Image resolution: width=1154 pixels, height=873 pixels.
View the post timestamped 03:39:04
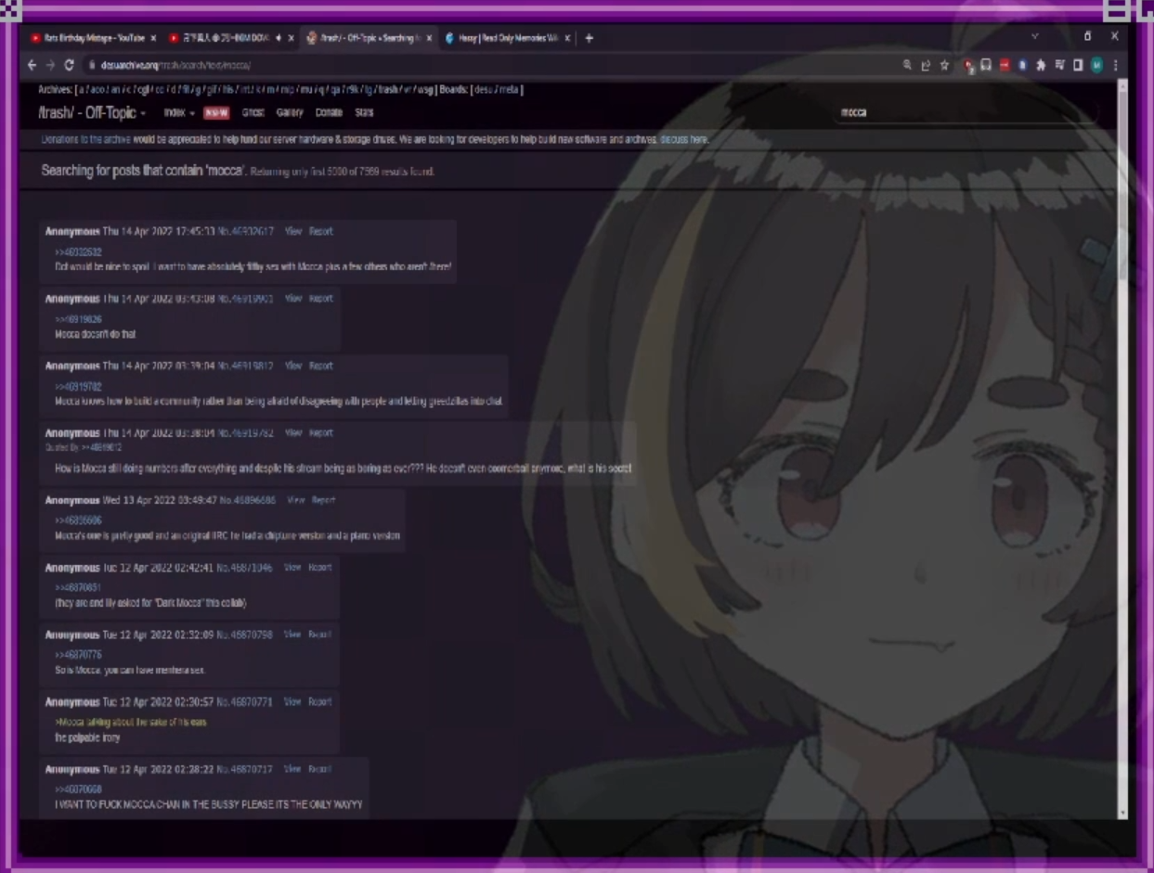[x=293, y=366]
